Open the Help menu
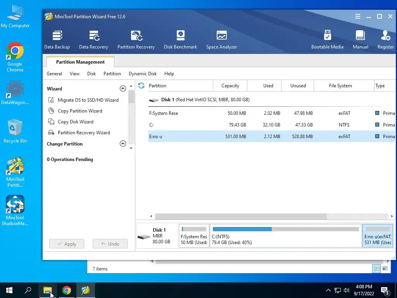397x298 pixels. click(x=169, y=74)
